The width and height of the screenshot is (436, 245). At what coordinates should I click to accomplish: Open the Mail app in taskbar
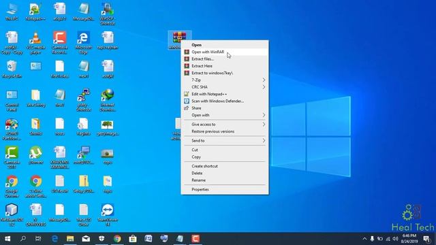point(86,239)
